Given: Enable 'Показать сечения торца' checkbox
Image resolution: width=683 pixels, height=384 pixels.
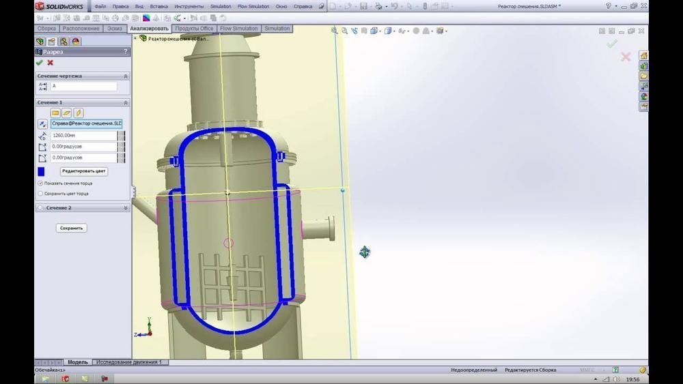Looking at the screenshot, I should [40, 183].
